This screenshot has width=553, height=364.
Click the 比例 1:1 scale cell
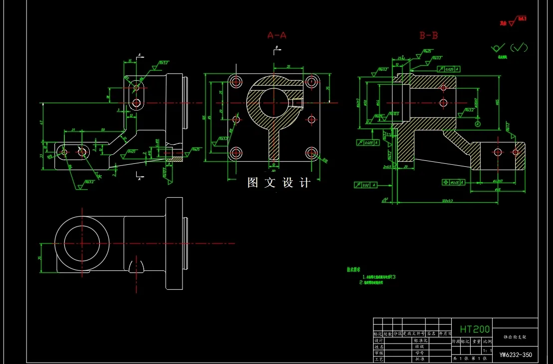tap(487, 350)
